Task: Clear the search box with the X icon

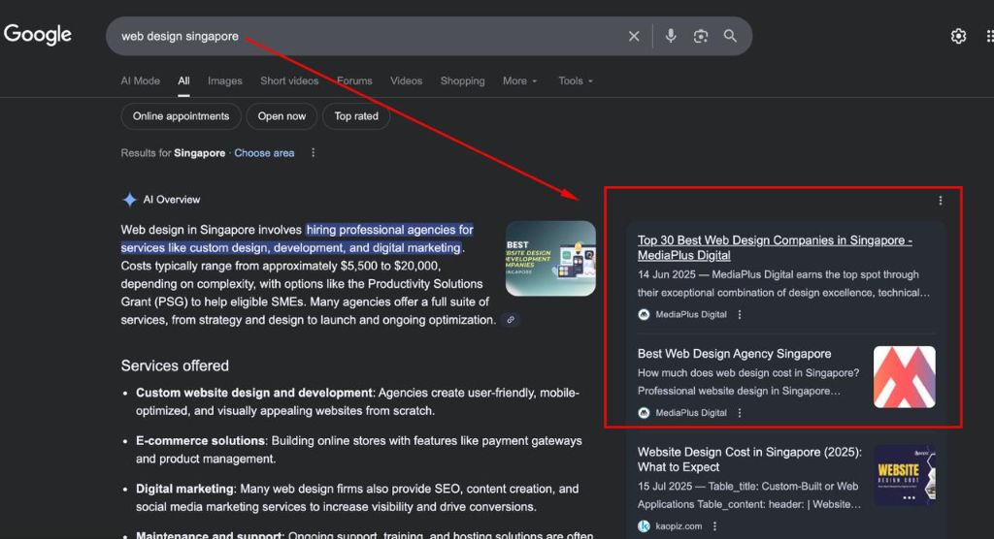Action: (x=633, y=36)
